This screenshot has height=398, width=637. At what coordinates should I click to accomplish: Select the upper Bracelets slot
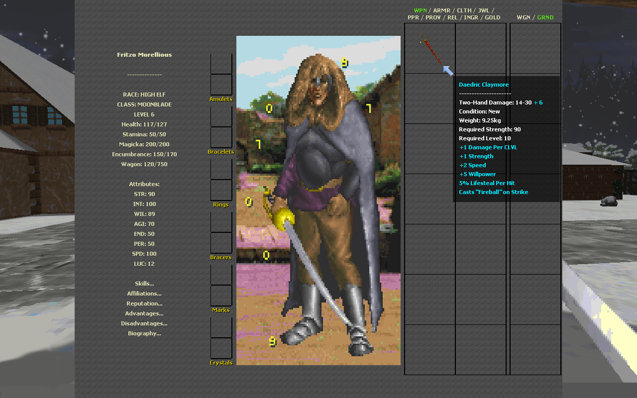point(221,116)
